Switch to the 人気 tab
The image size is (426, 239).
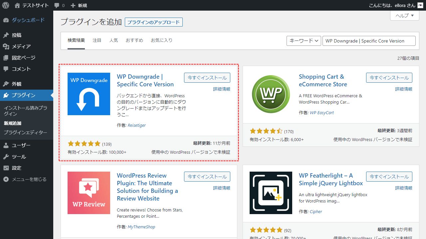(x=114, y=40)
